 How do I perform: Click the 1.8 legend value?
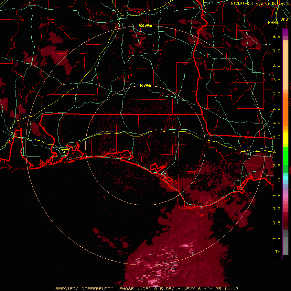pos(276,180)
